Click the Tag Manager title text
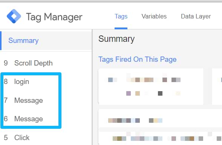Image resolution: width=222 pixels, height=145 pixels. click(54, 17)
